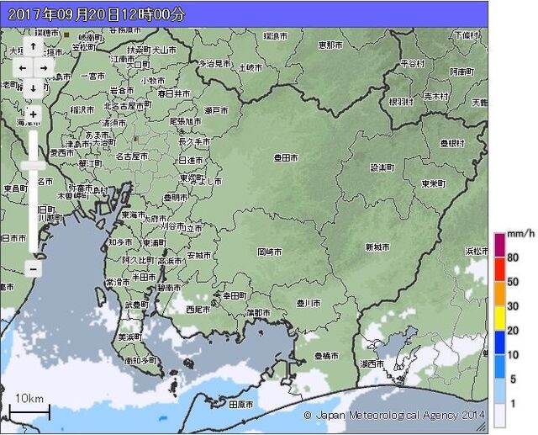The height and width of the screenshot is (435, 538).
Task: Pan the map up with the up arrow
Action: 34,46
